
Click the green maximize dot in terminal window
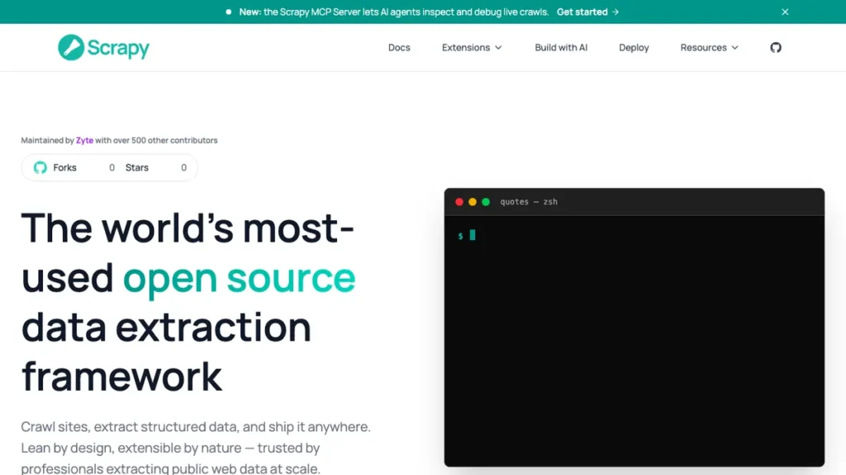pos(486,202)
